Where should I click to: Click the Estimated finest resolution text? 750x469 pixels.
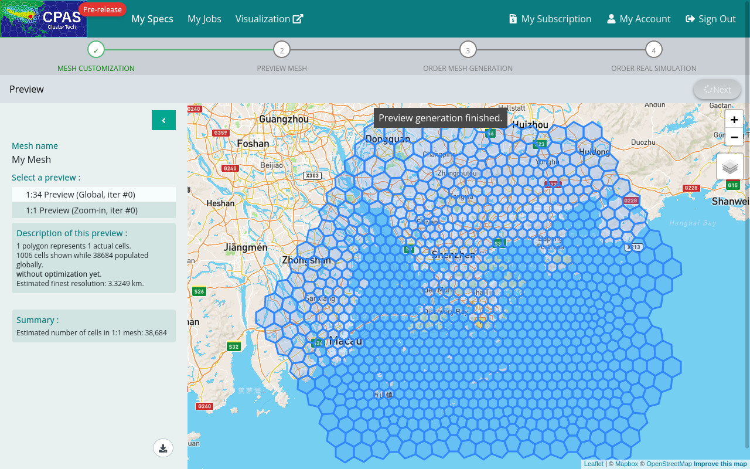click(80, 283)
